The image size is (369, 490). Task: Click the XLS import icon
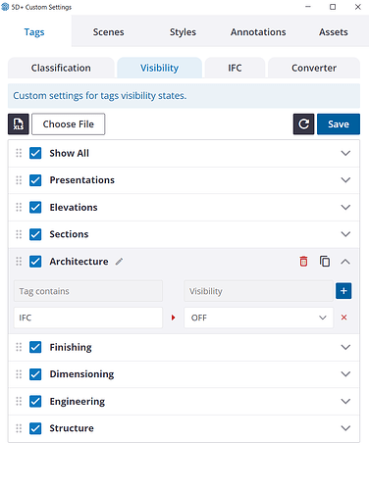pos(19,124)
